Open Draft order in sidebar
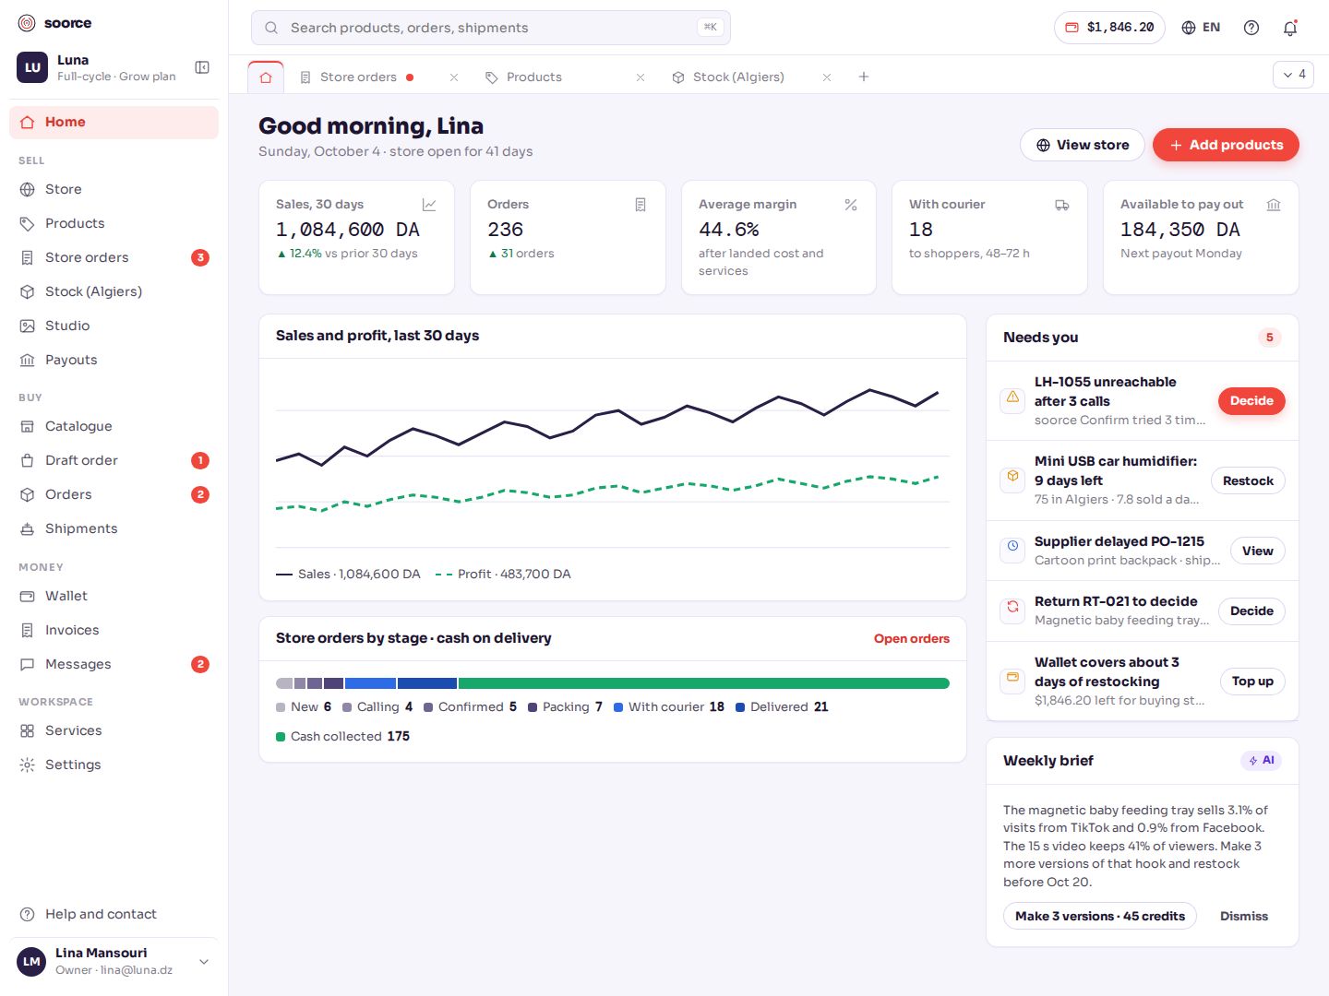 114,460
